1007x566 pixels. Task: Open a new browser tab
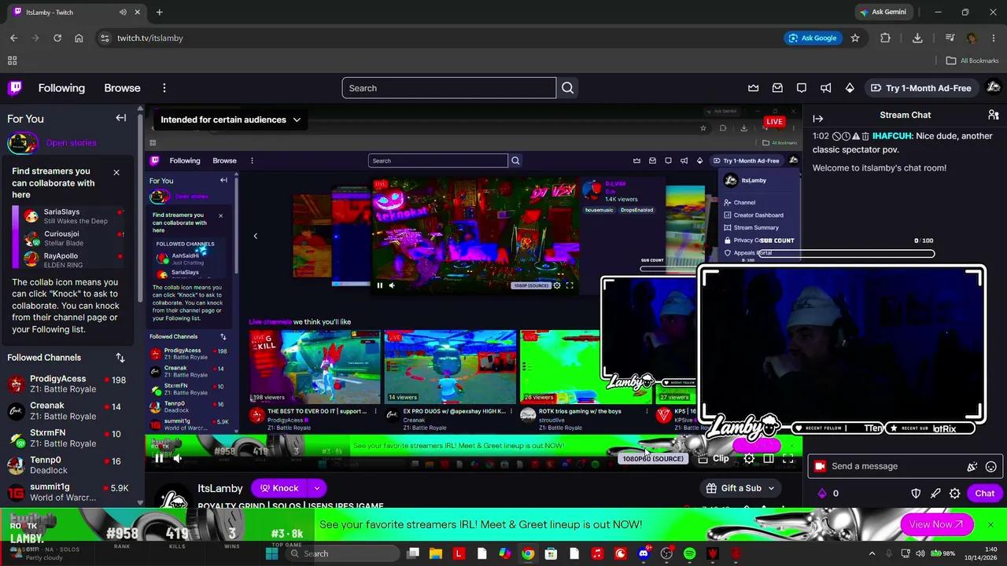tap(159, 13)
